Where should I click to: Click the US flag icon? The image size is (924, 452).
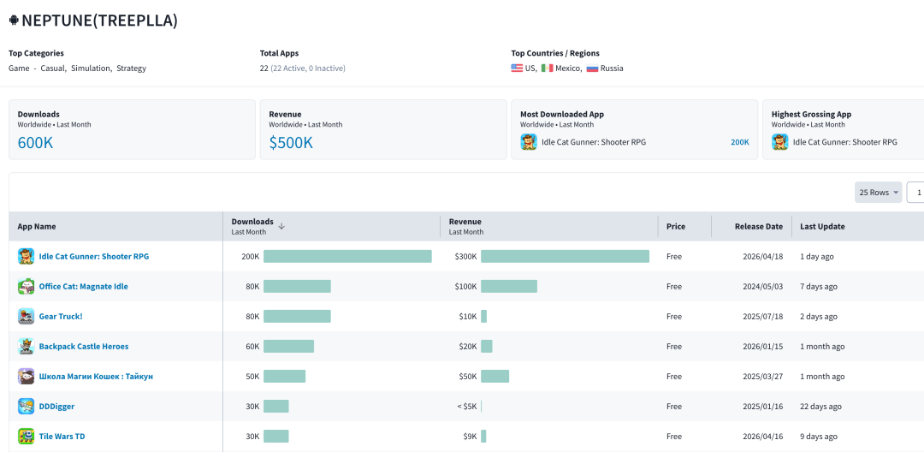[x=517, y=68]
